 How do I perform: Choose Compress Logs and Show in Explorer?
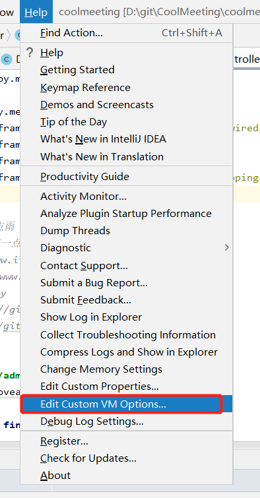(x=127, y=352)
